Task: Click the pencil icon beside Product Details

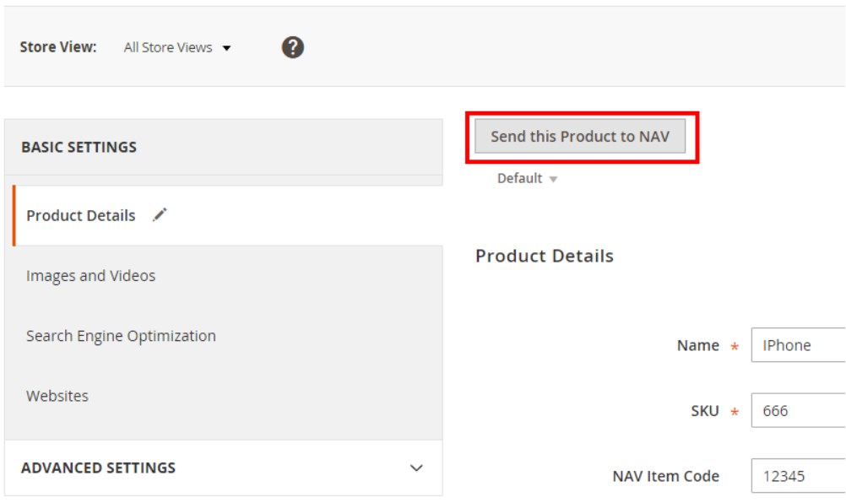Action: pos(160,215)
